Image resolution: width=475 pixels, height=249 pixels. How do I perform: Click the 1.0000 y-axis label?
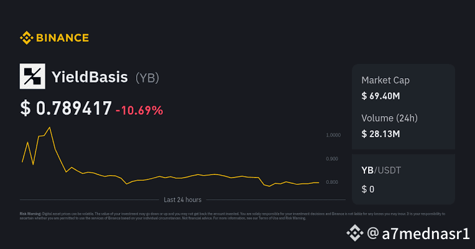tap(333, 135)
